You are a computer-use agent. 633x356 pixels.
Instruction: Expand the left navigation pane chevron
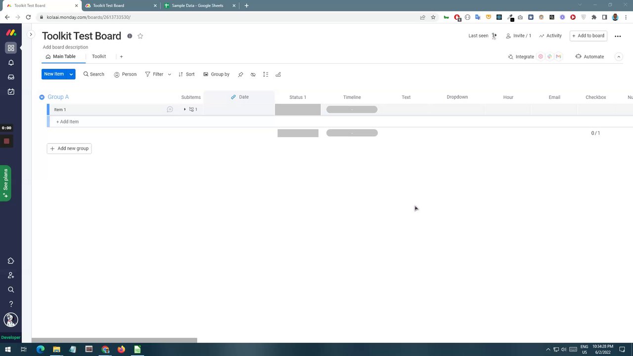[x=31, y=35]
